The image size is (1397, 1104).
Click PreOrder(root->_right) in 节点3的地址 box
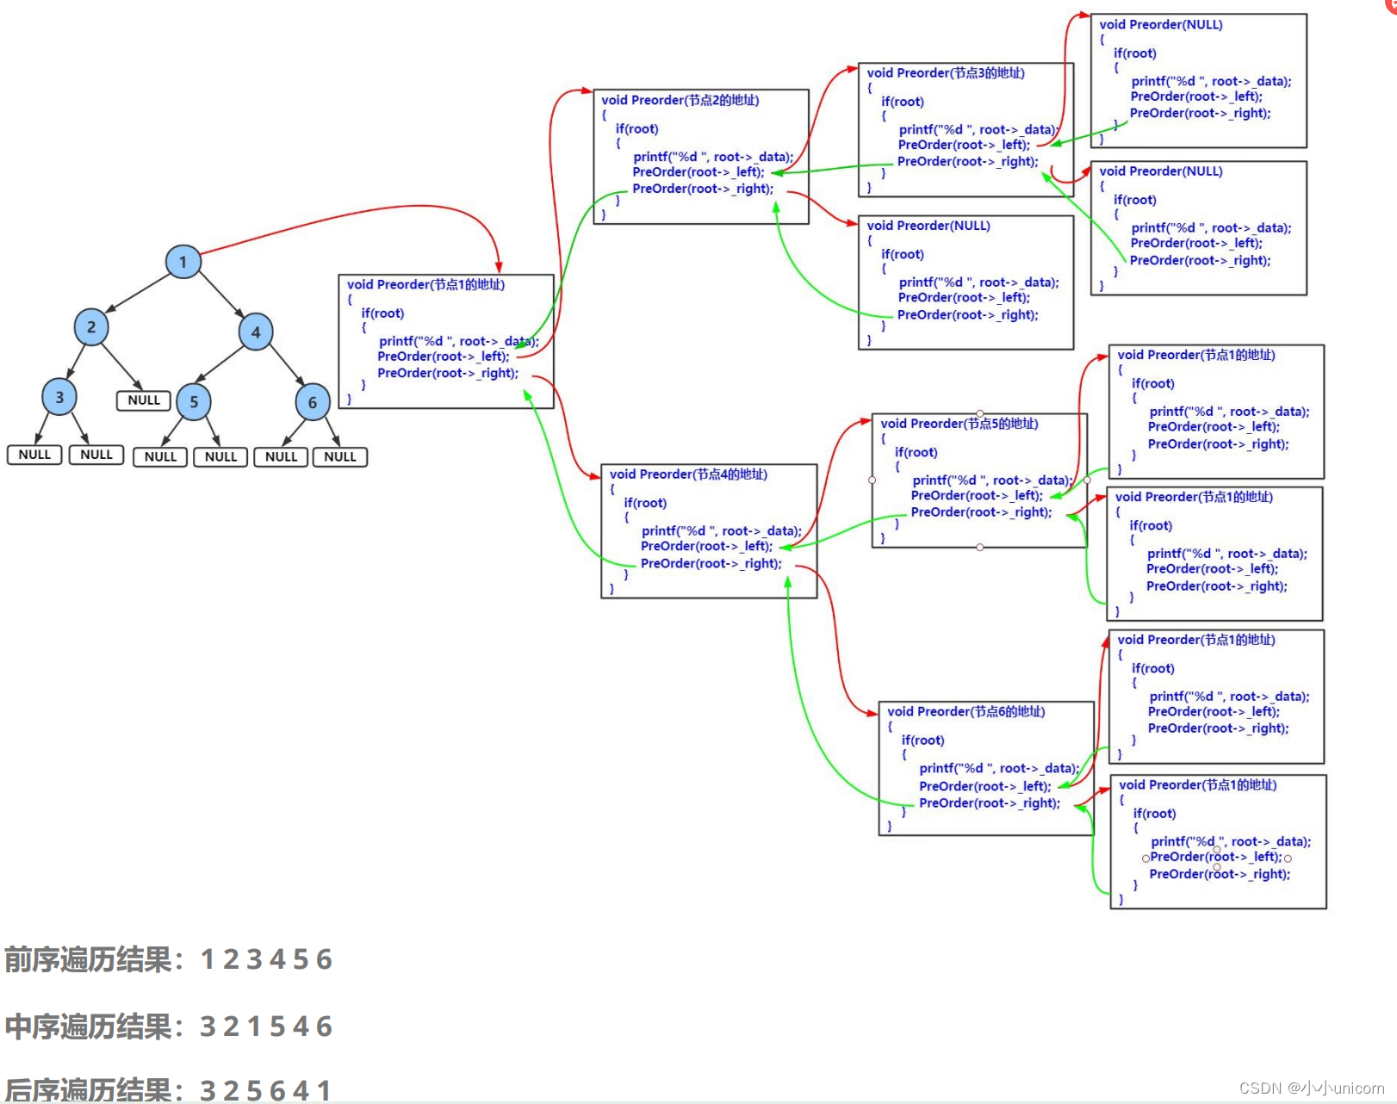tap(968, 161)
